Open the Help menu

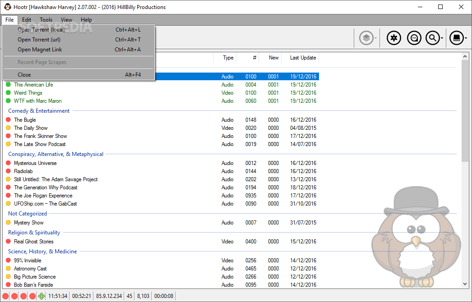click(86, 20)
